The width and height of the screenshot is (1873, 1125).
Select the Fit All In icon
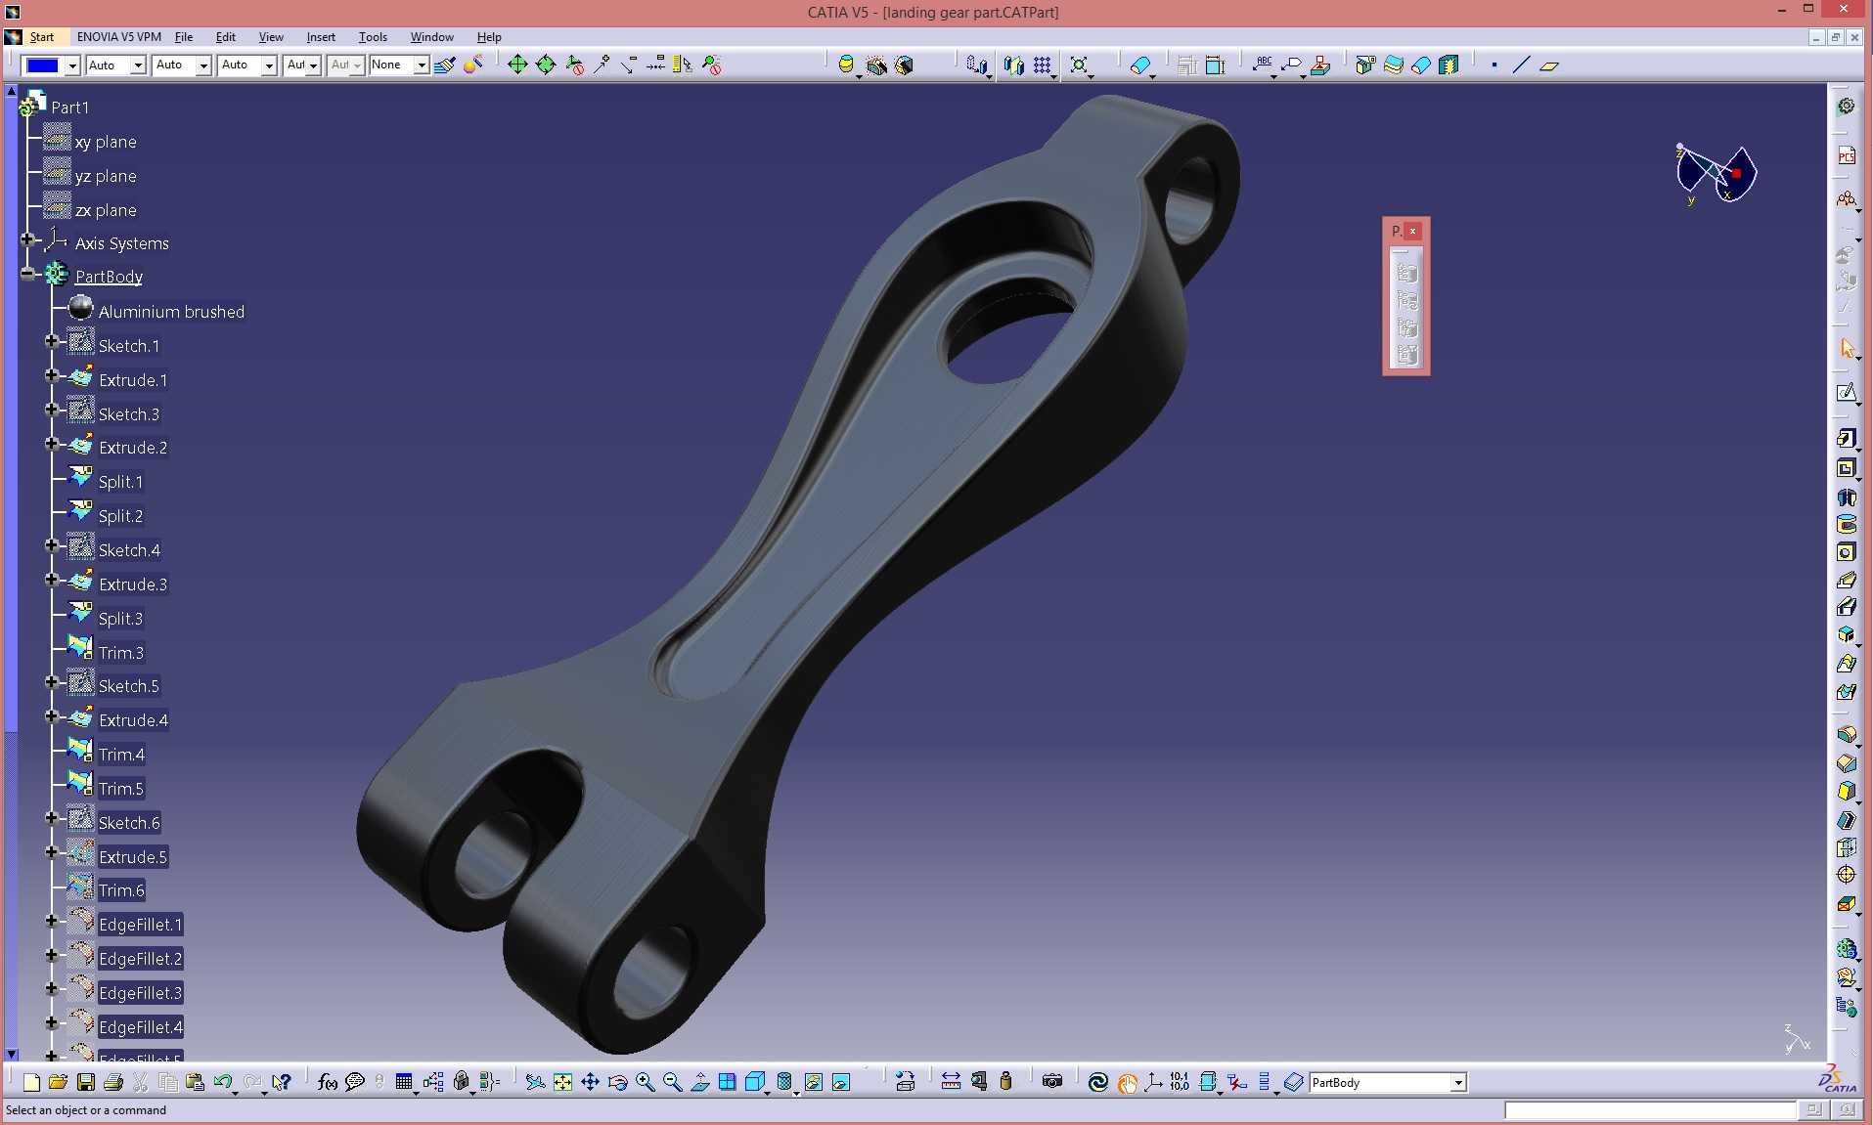[562, 1082]
